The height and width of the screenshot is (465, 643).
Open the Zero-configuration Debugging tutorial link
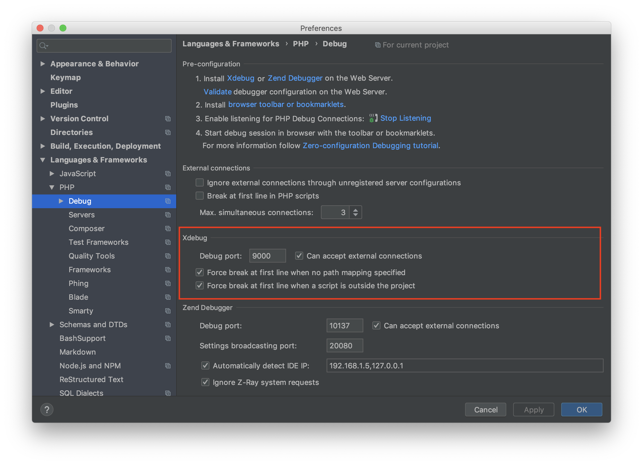click(x=370, y=146)
